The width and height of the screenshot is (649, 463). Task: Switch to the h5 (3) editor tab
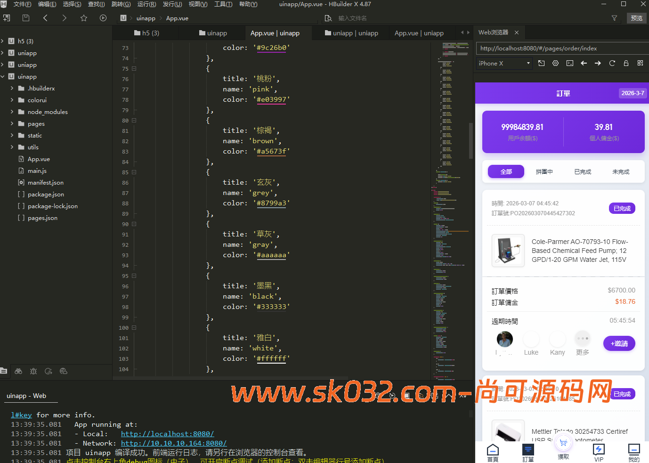coord(146,33)
